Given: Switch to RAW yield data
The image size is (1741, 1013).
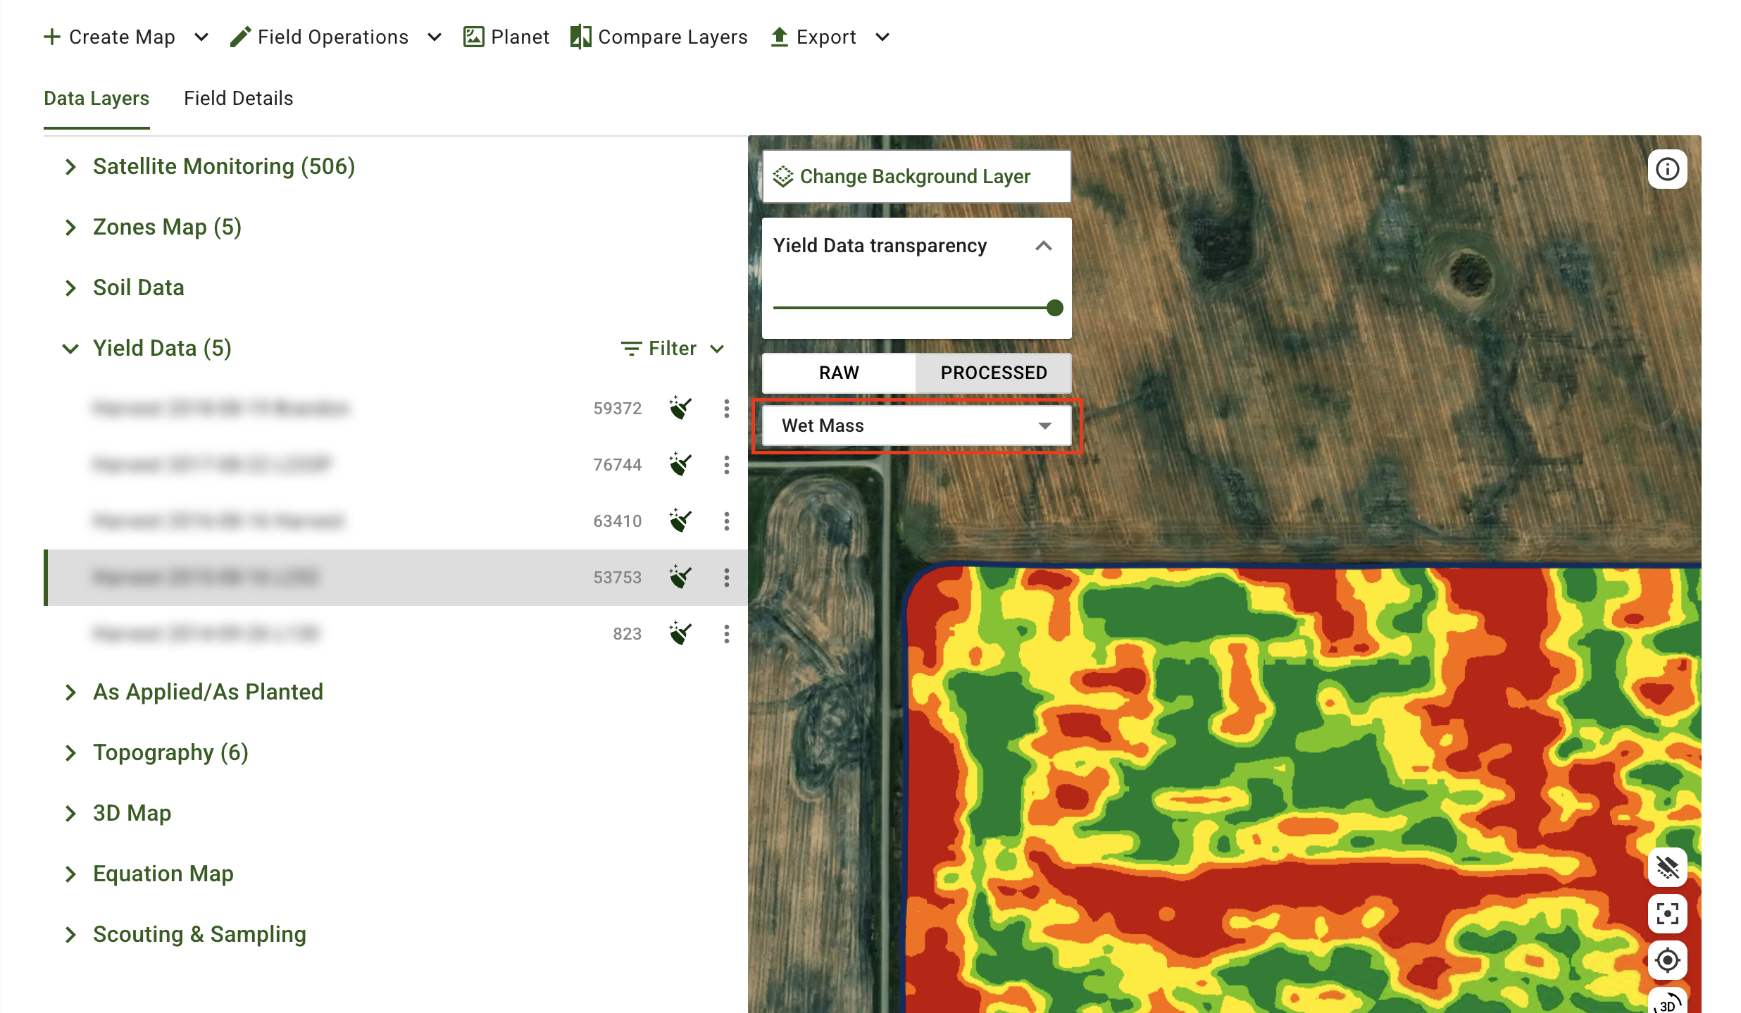Looking at the screenshot, I should click(x=839, y=373).
